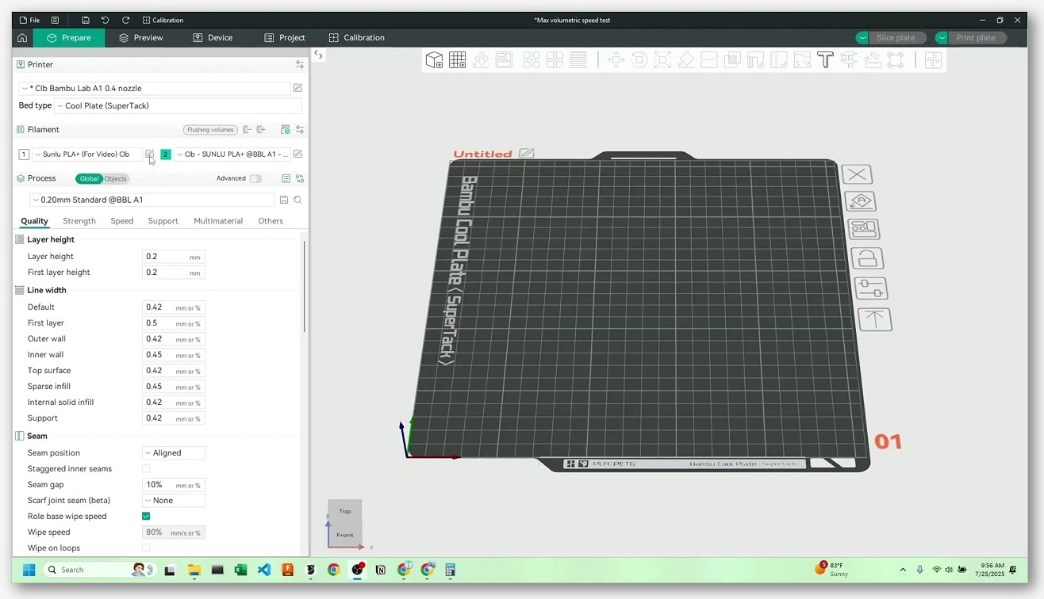Open plate 01 settings sliders icon
The height and width of the screenshot is (599, 1044).
pos(871,288)
